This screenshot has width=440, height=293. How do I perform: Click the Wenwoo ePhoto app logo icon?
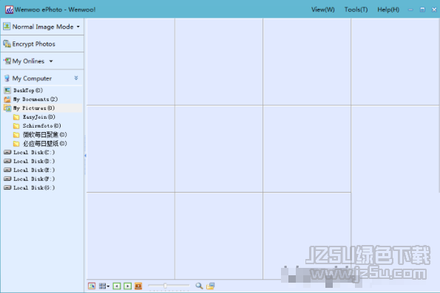(x=10, y=10)
